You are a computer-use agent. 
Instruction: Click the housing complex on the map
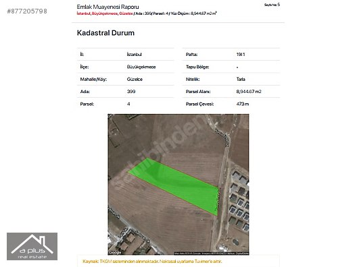pyautogui.click(x=239, y=200)
